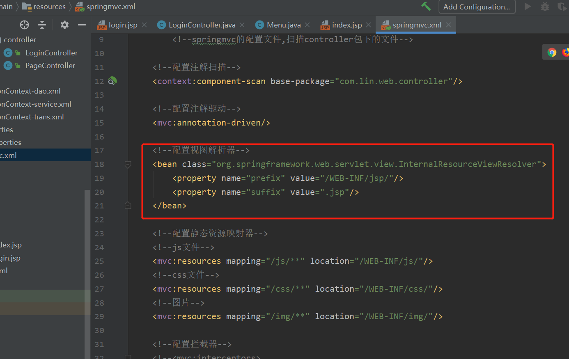
Task: Close the index.jsp tab
Action: tap(368, 25)
